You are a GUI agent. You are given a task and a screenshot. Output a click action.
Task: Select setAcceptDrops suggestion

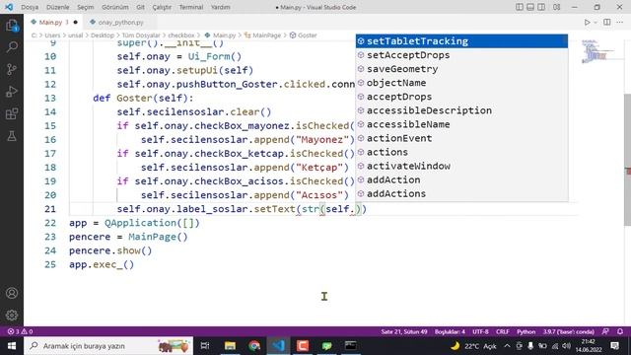461,55
